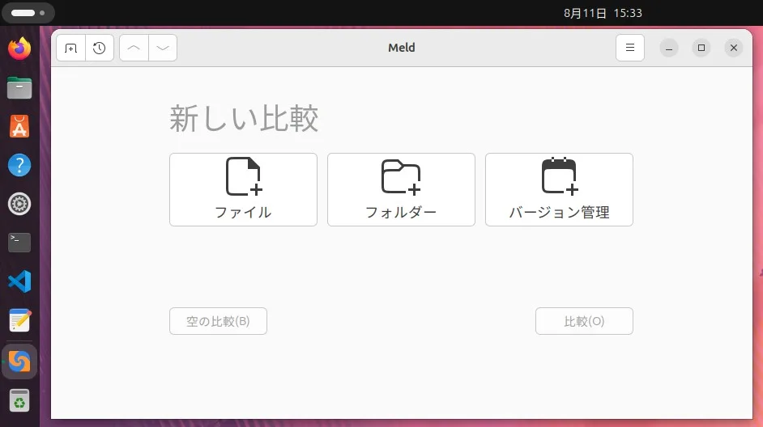
Task: Open Help from the dock
Action: (19, 165)
